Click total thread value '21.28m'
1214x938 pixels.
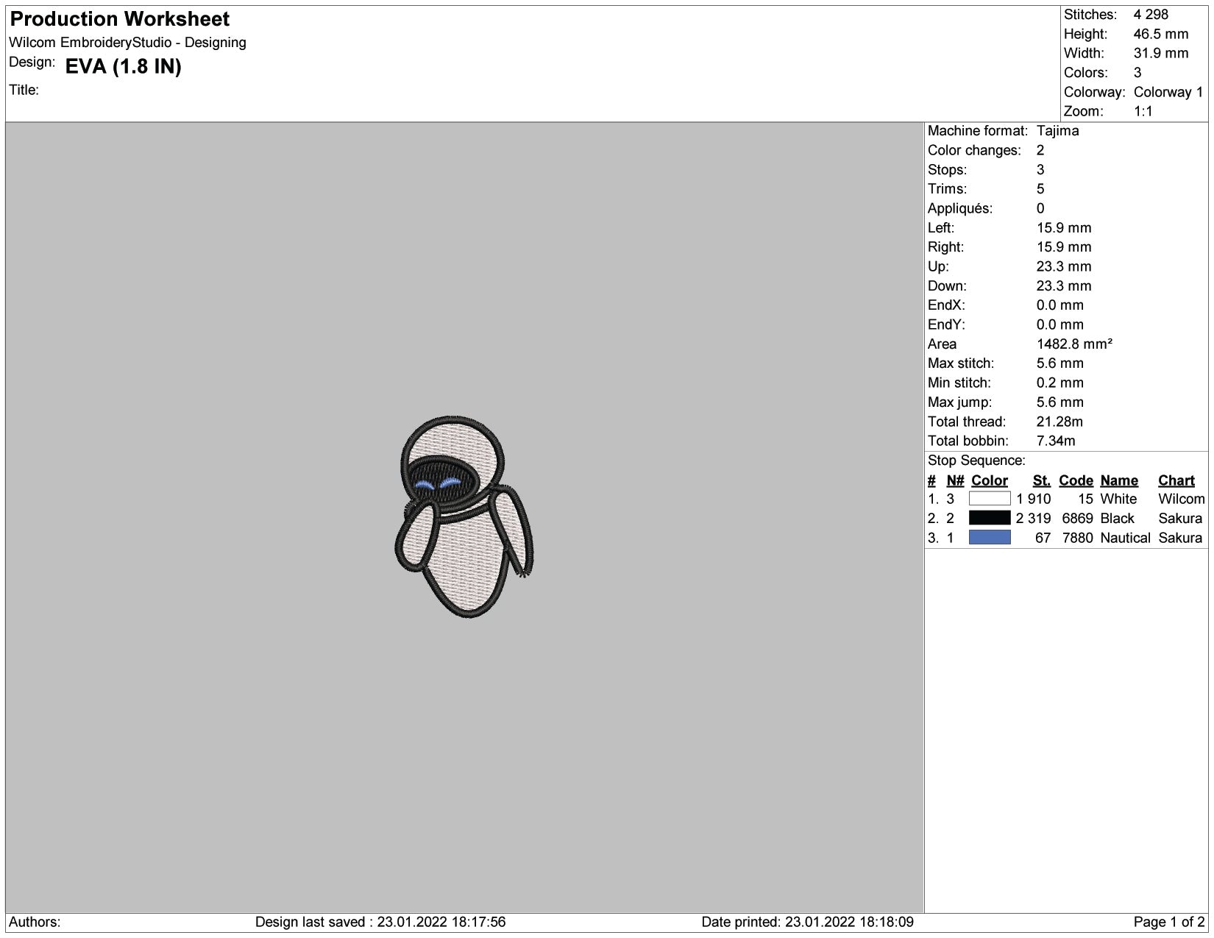1059,422
